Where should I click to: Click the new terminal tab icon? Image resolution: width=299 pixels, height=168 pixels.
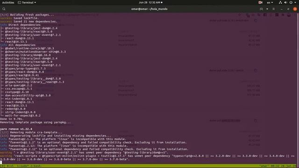[261, 9]
